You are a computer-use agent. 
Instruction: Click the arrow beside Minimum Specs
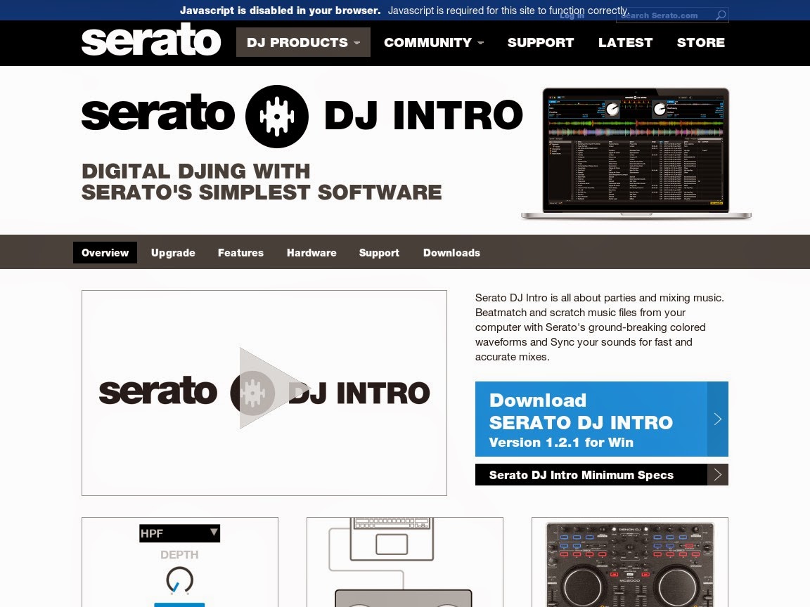717,475
